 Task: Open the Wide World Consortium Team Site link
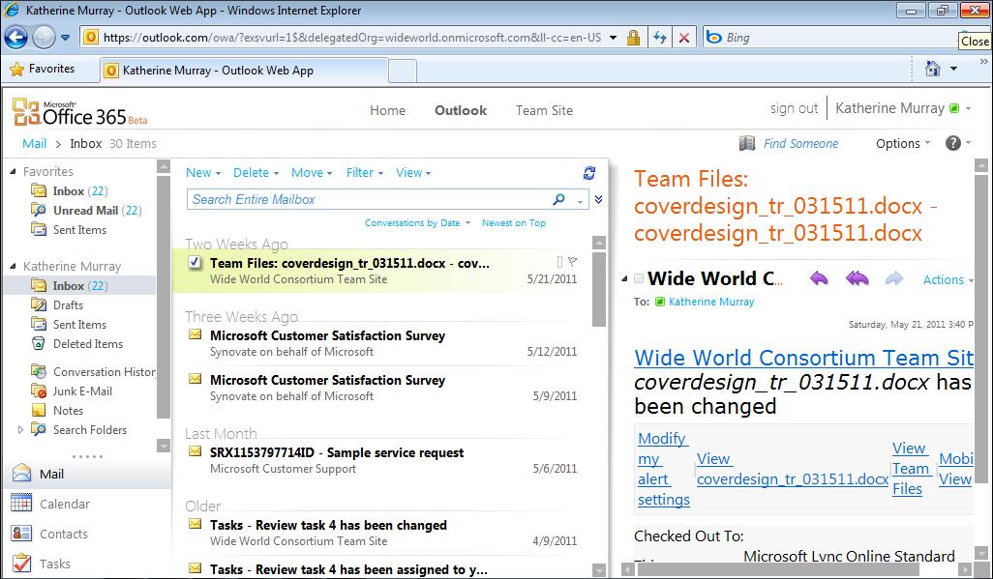click(x=803, y=358)
